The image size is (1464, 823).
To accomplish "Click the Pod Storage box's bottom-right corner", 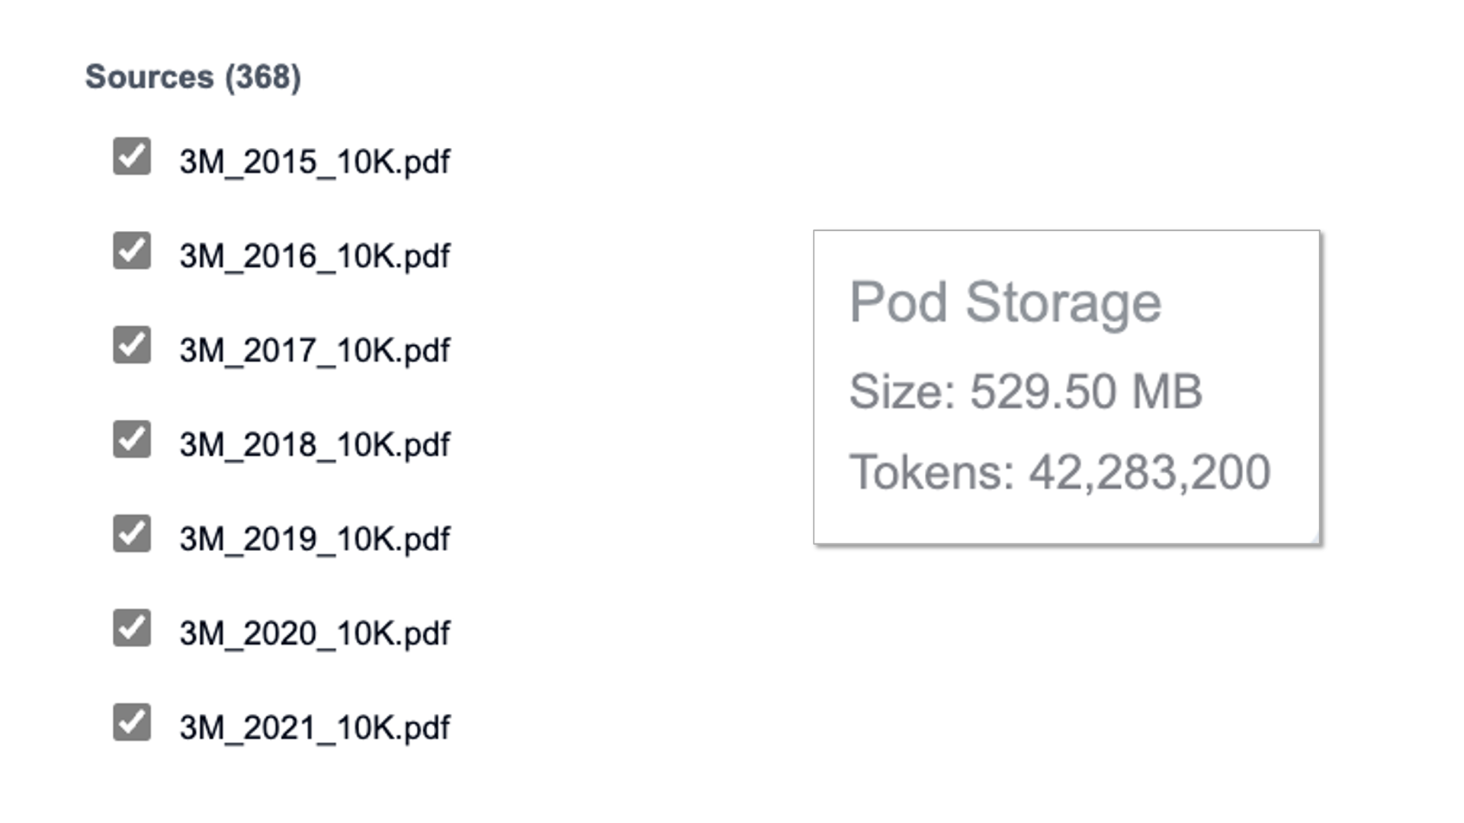I will (x=1315, y=539).
